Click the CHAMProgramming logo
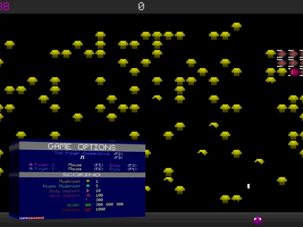Image resolution: width=303 pixels, height=227 pixels. (x=32, y=218)
